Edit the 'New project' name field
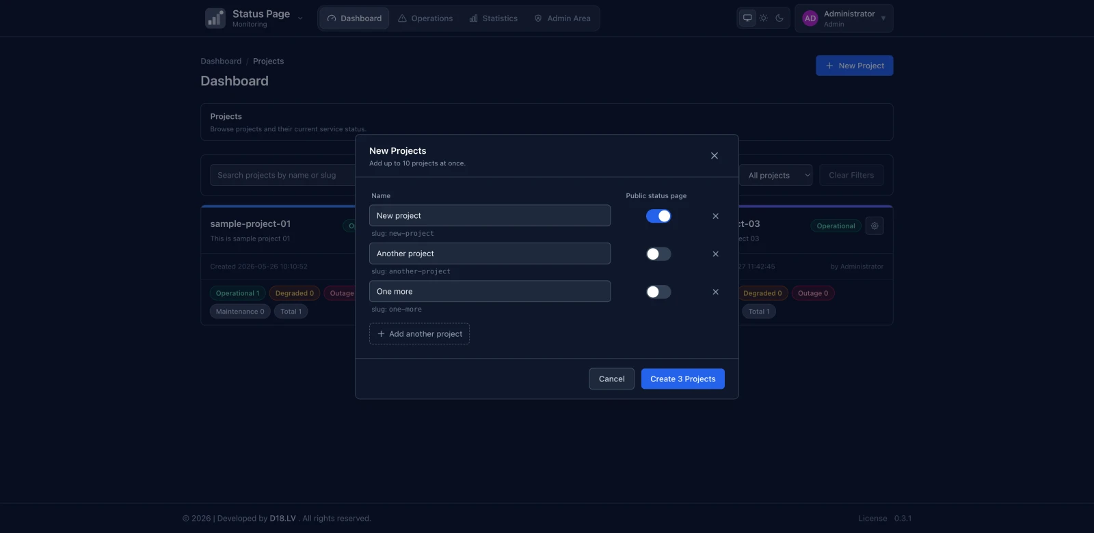The height and width of the screenshot is (533, 1094). click(x=490, y=216)
